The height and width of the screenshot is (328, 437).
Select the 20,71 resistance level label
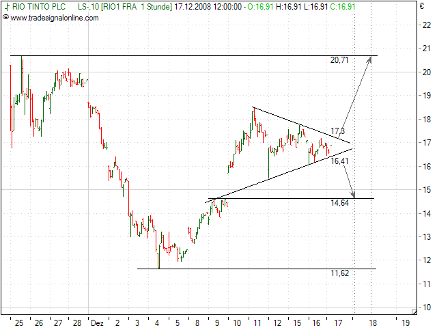click(339, 60)
